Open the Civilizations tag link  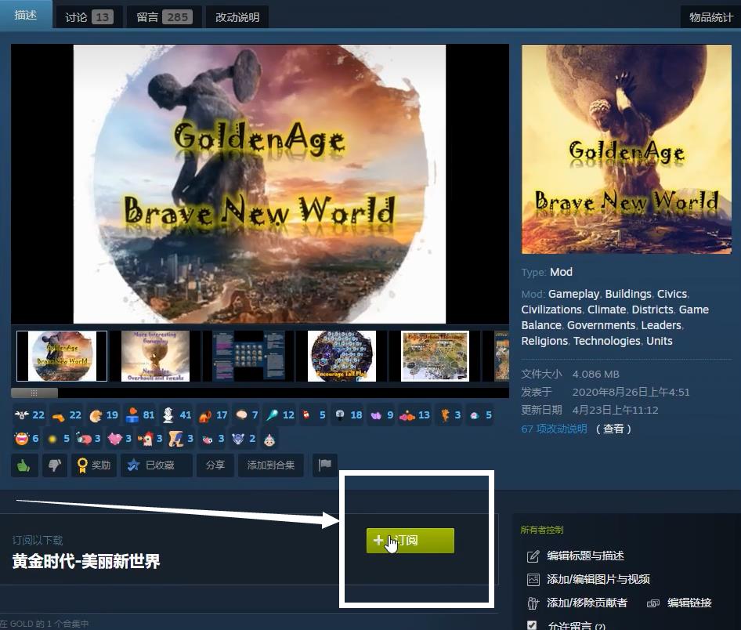click(551, 310)
